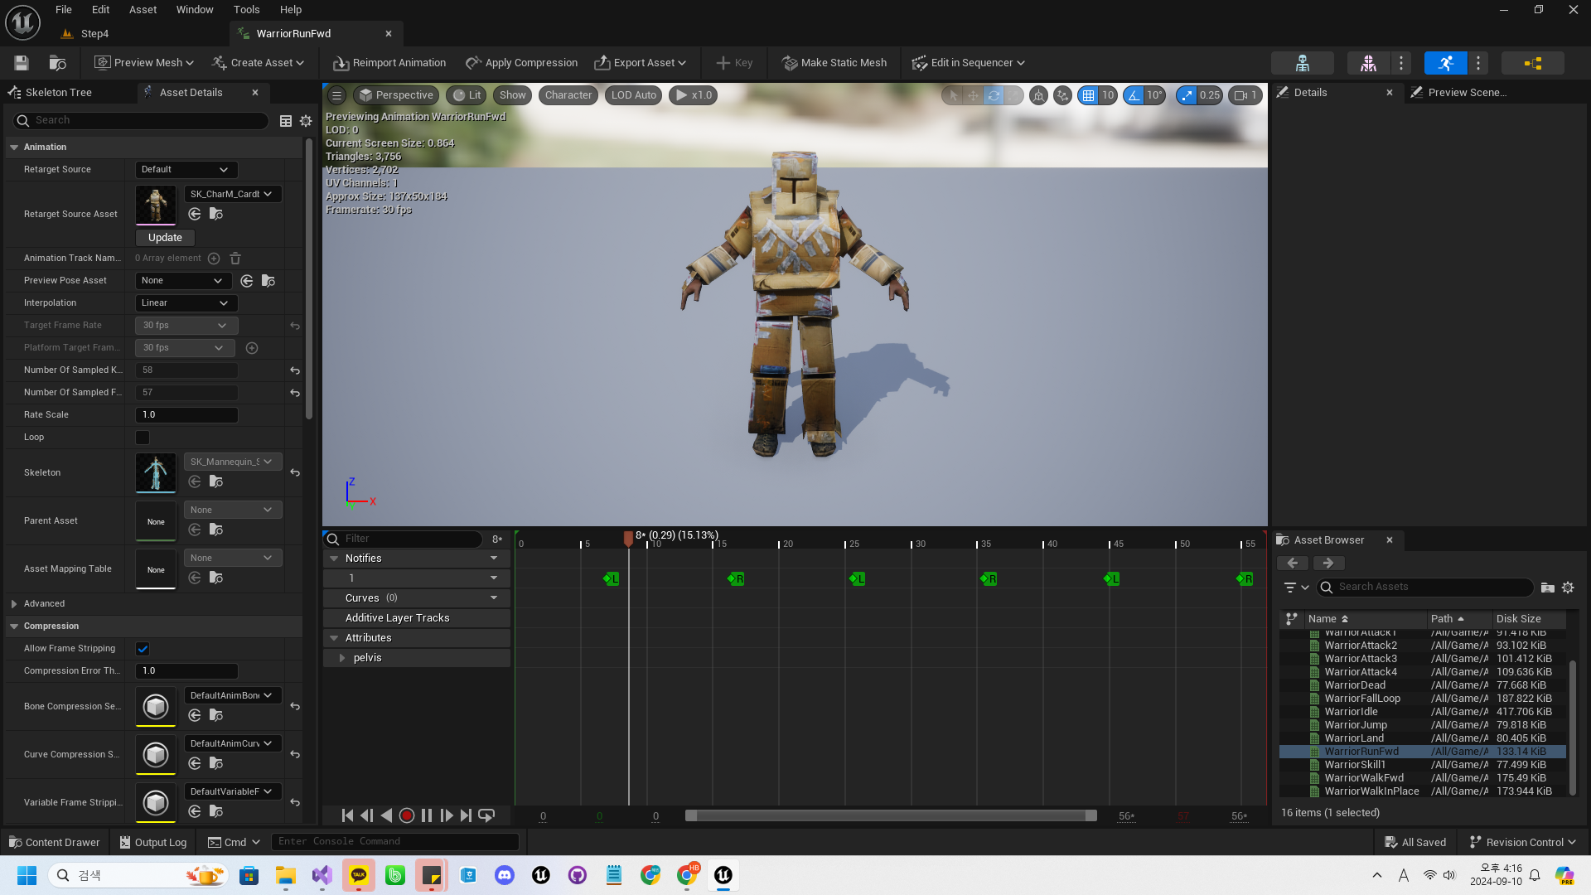Uncheck Allow Frame Stripping
The width and height of the screenshot is (1591, 895).
143,649
